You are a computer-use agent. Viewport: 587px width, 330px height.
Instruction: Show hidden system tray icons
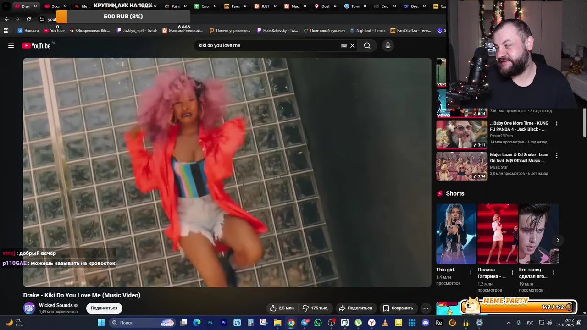pyautogui.click(x=509, y=323)
